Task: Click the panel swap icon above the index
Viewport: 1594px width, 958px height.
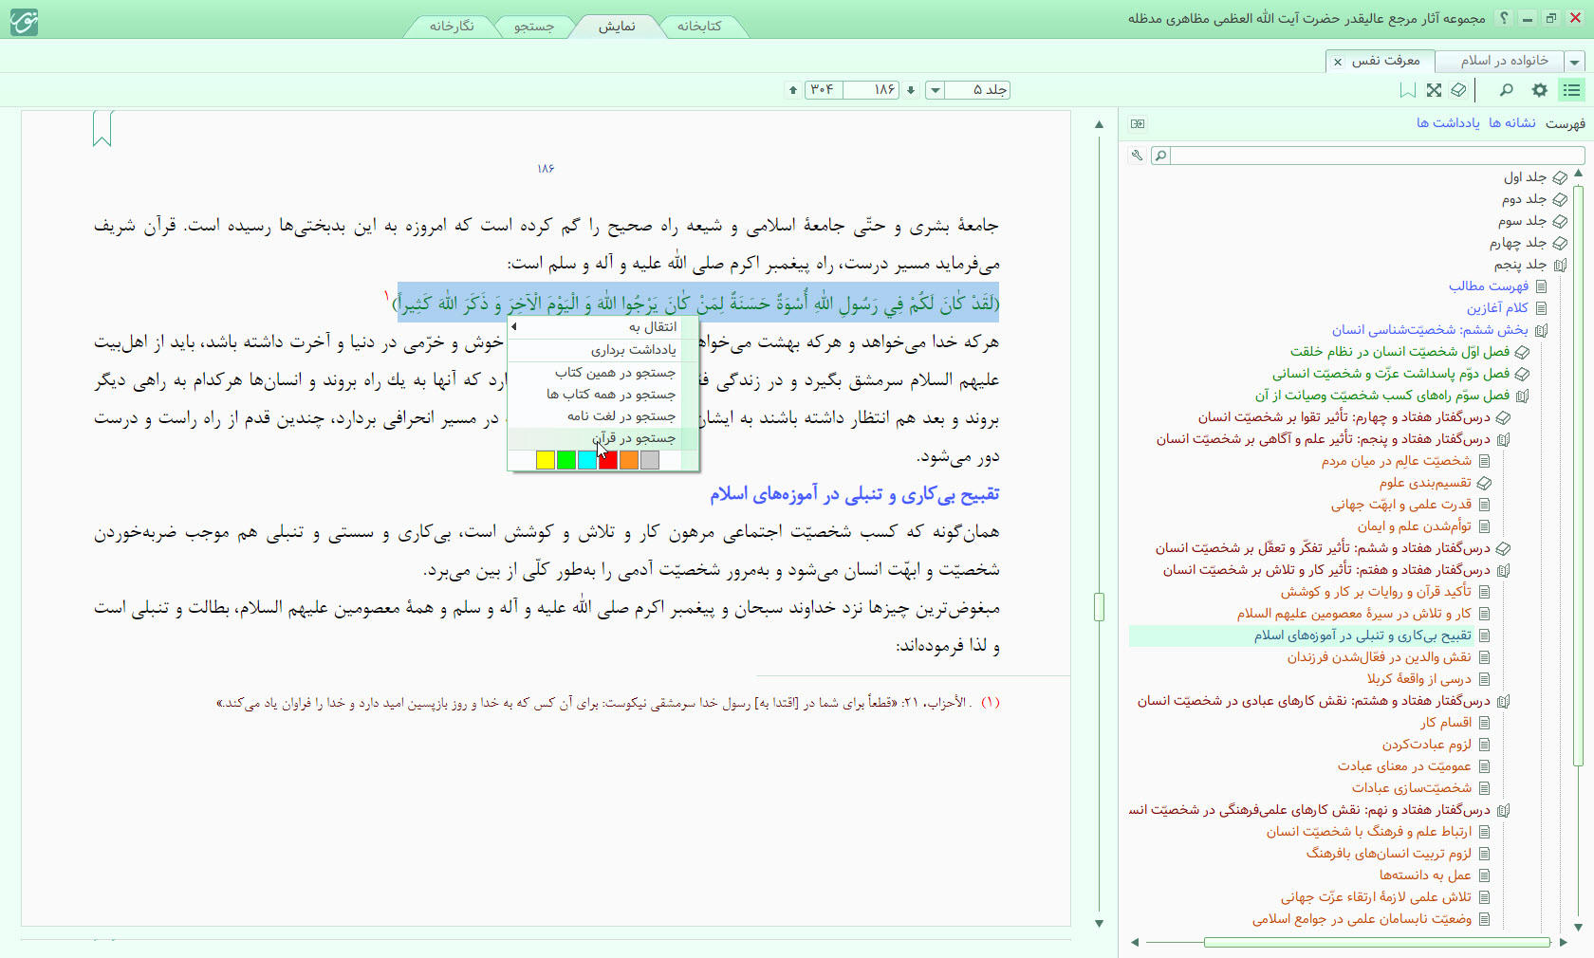Action: (x=1138, y=123)
